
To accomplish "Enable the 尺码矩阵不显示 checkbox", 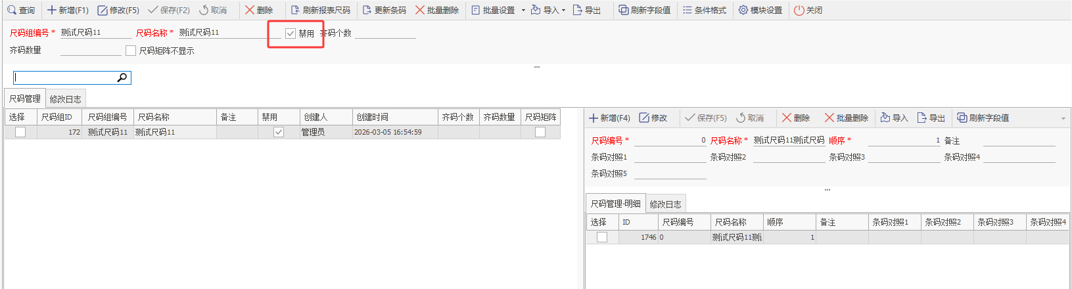I will pos(131,51).
